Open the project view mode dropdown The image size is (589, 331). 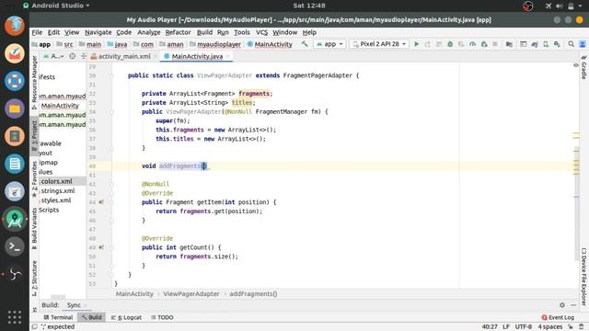(x=54, y=56)
